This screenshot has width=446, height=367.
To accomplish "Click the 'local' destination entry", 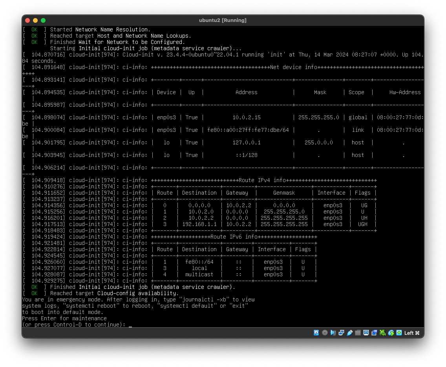I will (199, 268).
